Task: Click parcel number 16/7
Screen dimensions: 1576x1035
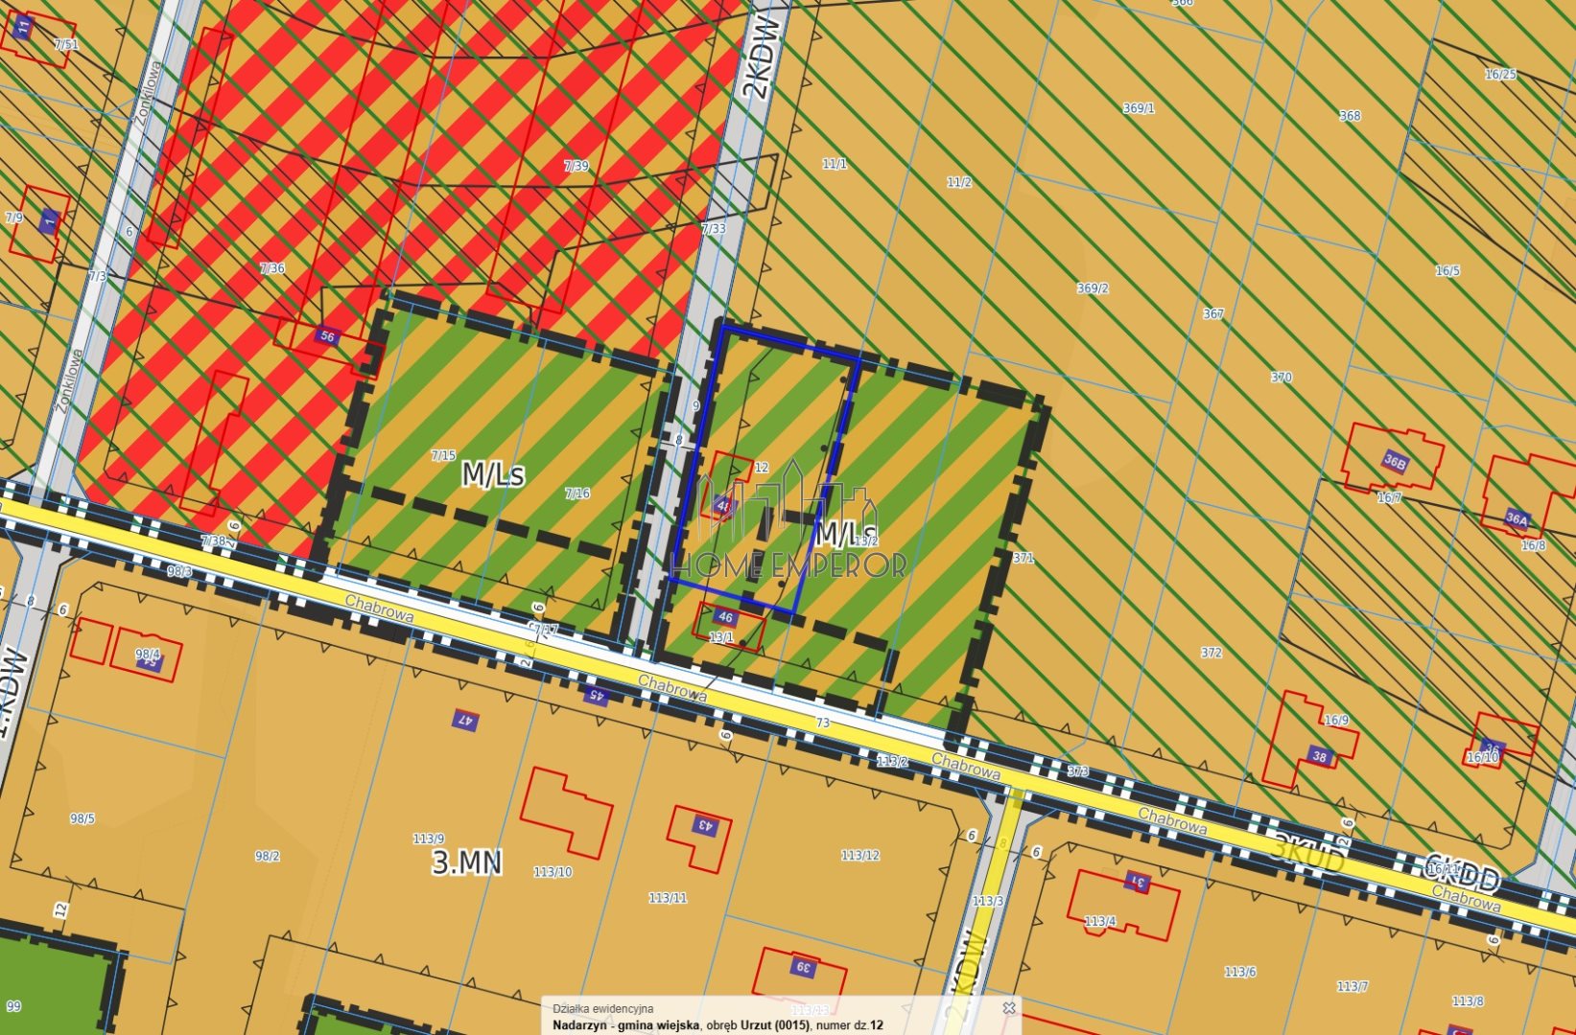Action: (1389, 497)
